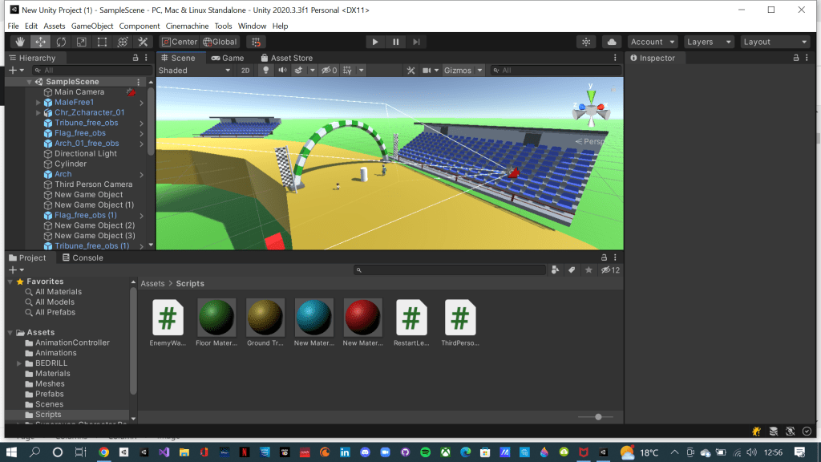The height and width of the screenshot is (462, 821).
Task: Click the Play button to run the game
Action: tap(375, 42)
